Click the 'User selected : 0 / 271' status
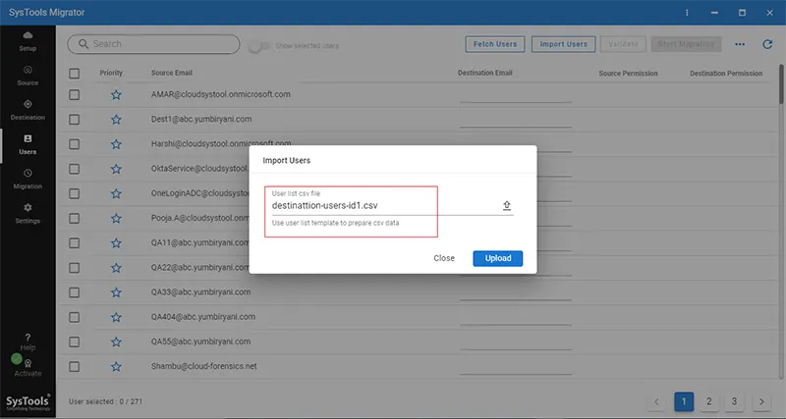This screenshot has width=786, height=419. [105, 401]
